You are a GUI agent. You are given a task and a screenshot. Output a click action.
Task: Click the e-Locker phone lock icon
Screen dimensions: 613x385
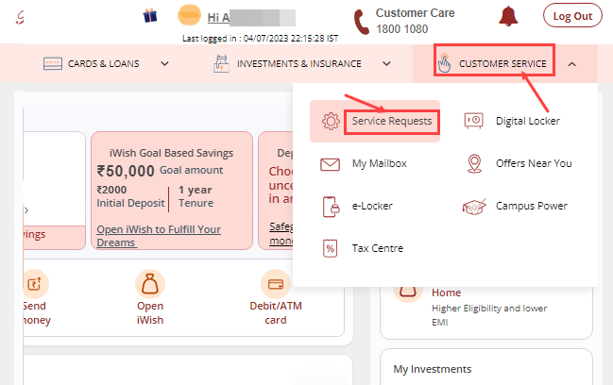click(331, 207)
